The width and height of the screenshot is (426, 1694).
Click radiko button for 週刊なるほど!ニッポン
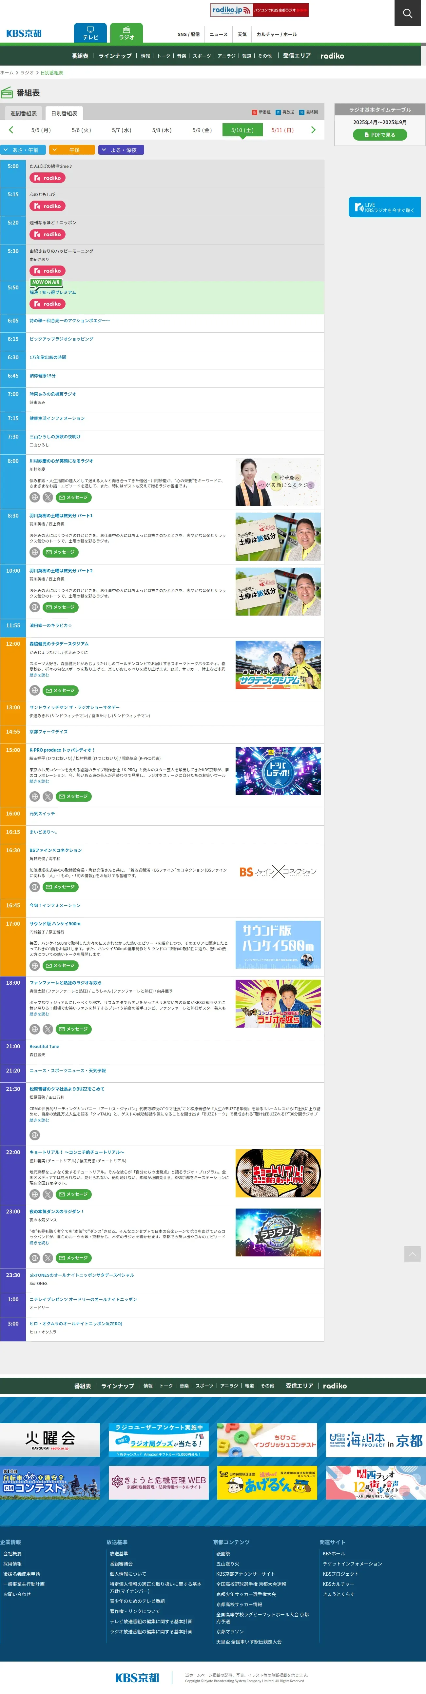(47, 234)
